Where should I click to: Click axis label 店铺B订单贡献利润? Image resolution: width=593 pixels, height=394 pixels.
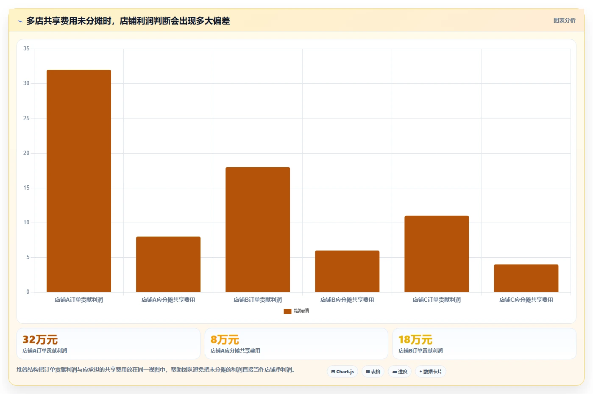(x=258, y=300)
